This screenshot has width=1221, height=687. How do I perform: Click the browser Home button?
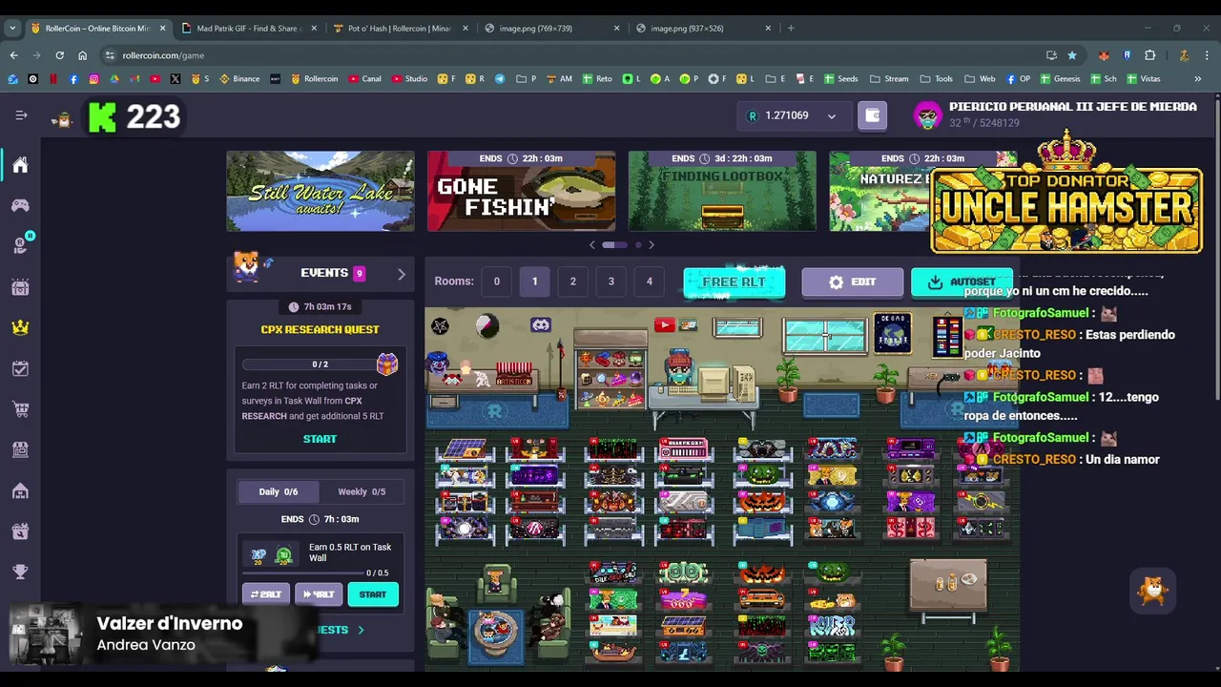pos(82,55)
